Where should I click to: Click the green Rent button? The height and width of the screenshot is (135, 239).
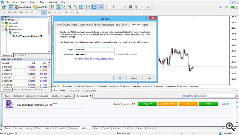[x=208, y=103]
